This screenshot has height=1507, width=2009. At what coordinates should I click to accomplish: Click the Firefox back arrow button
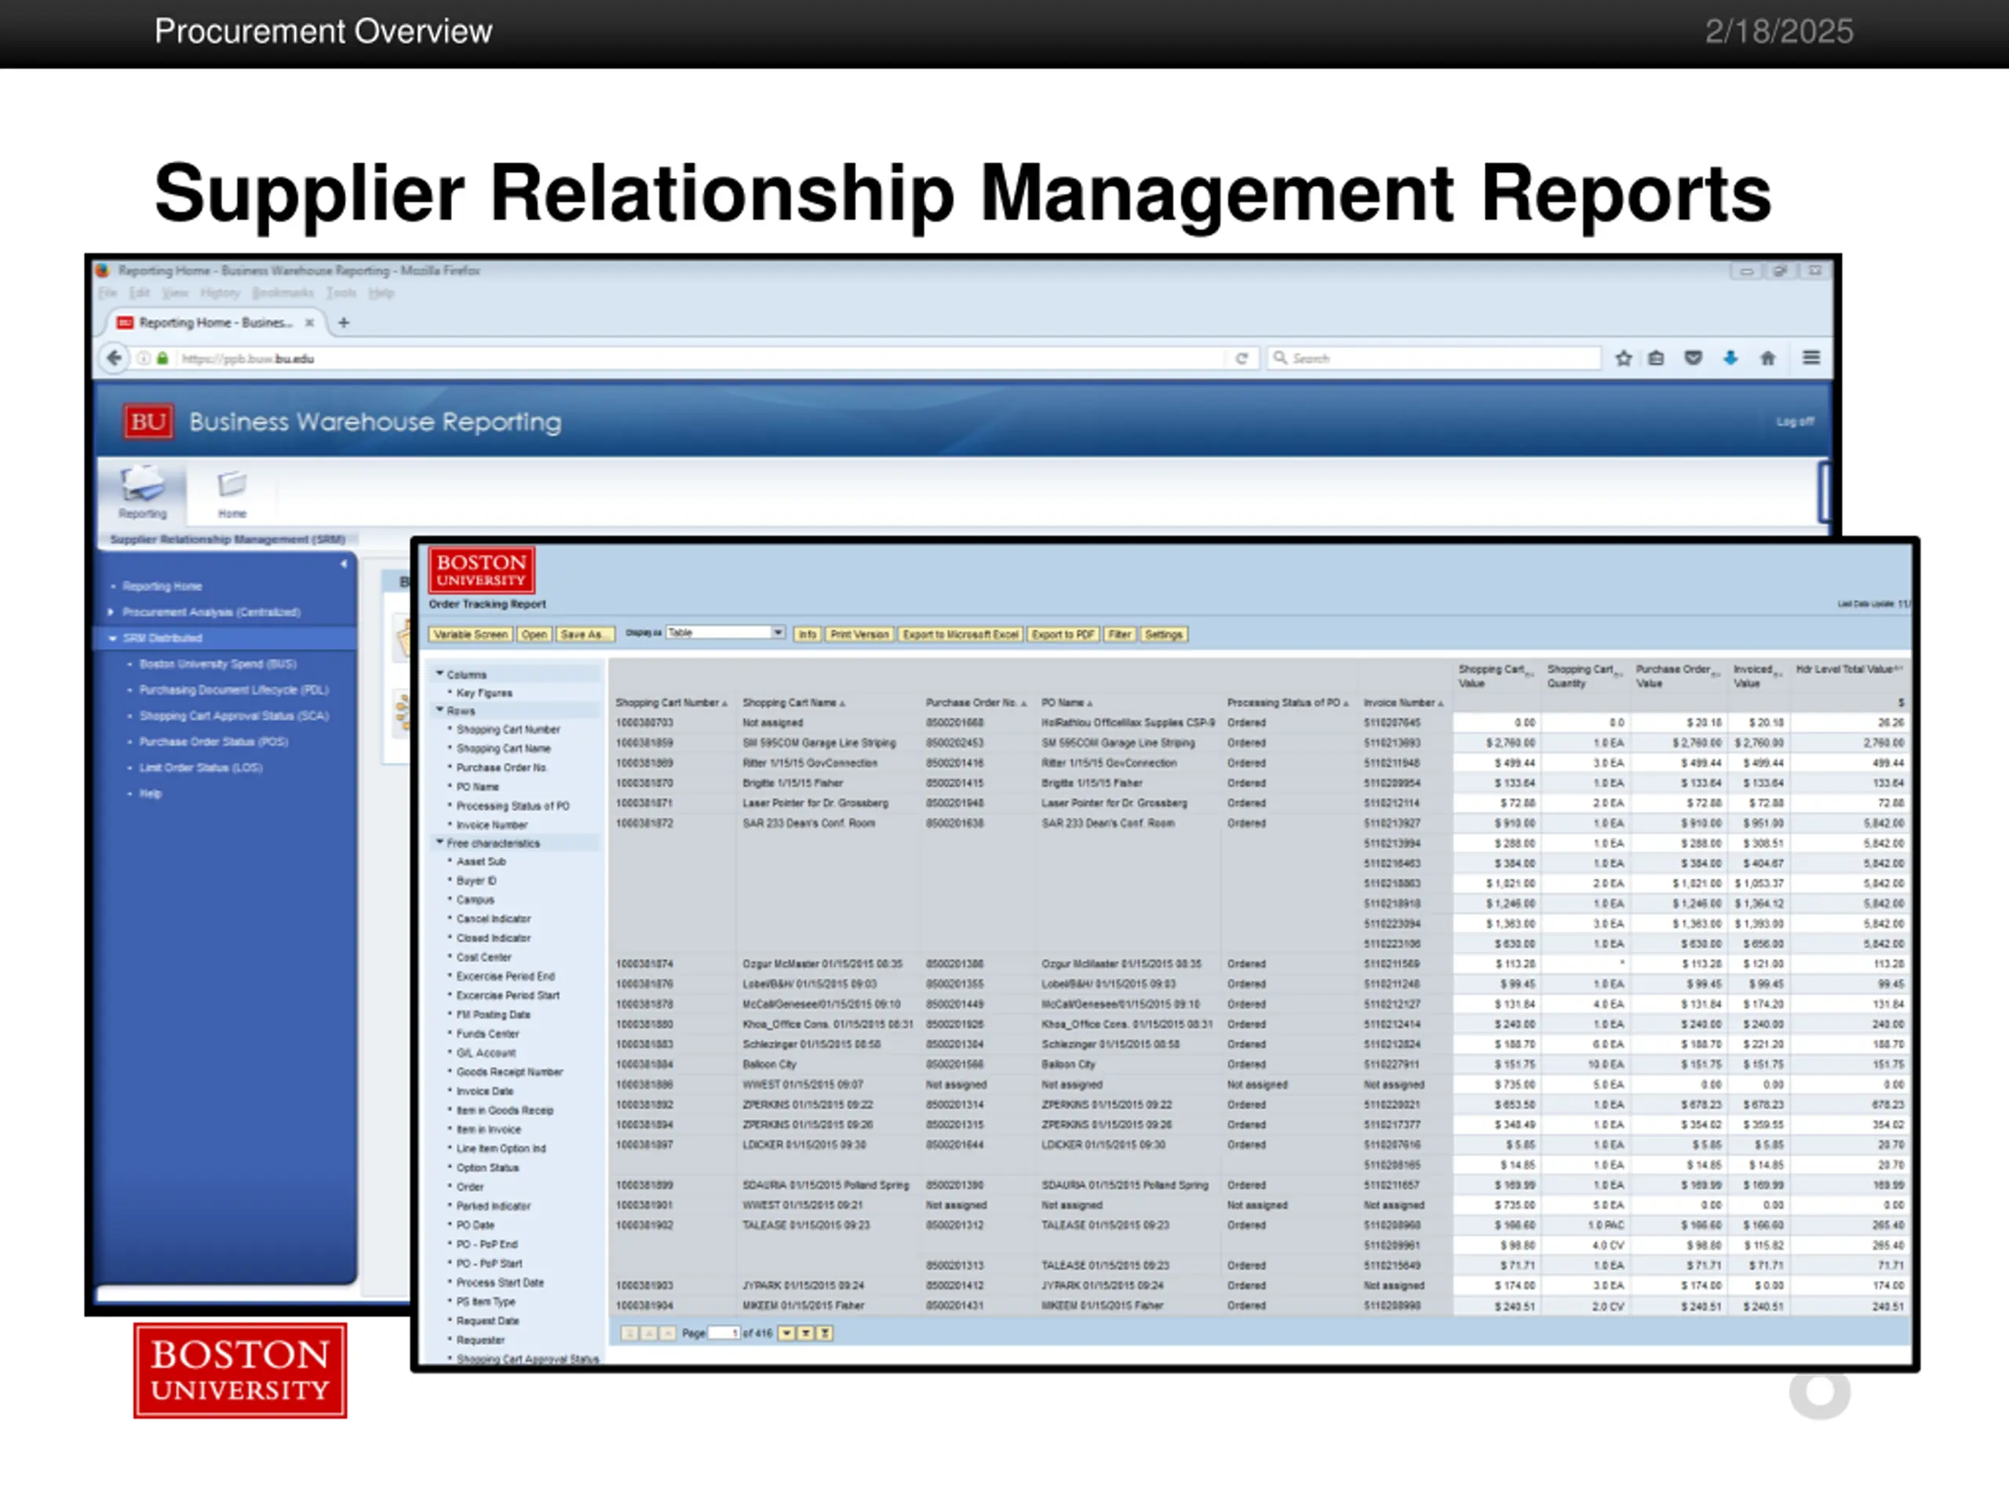[114, 358]
